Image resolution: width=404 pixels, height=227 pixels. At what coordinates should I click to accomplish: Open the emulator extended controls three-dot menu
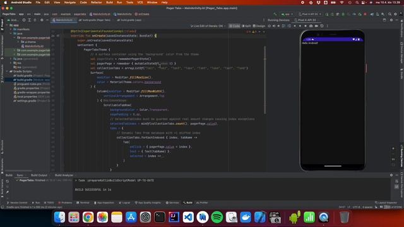(x=328, y=26)
